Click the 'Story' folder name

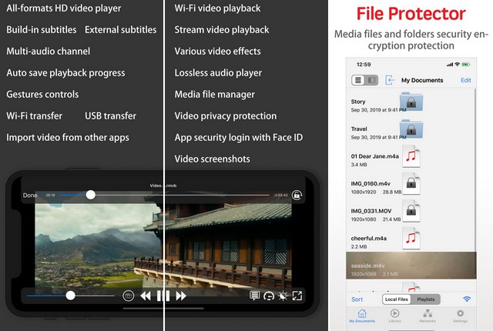pos(358,102)
